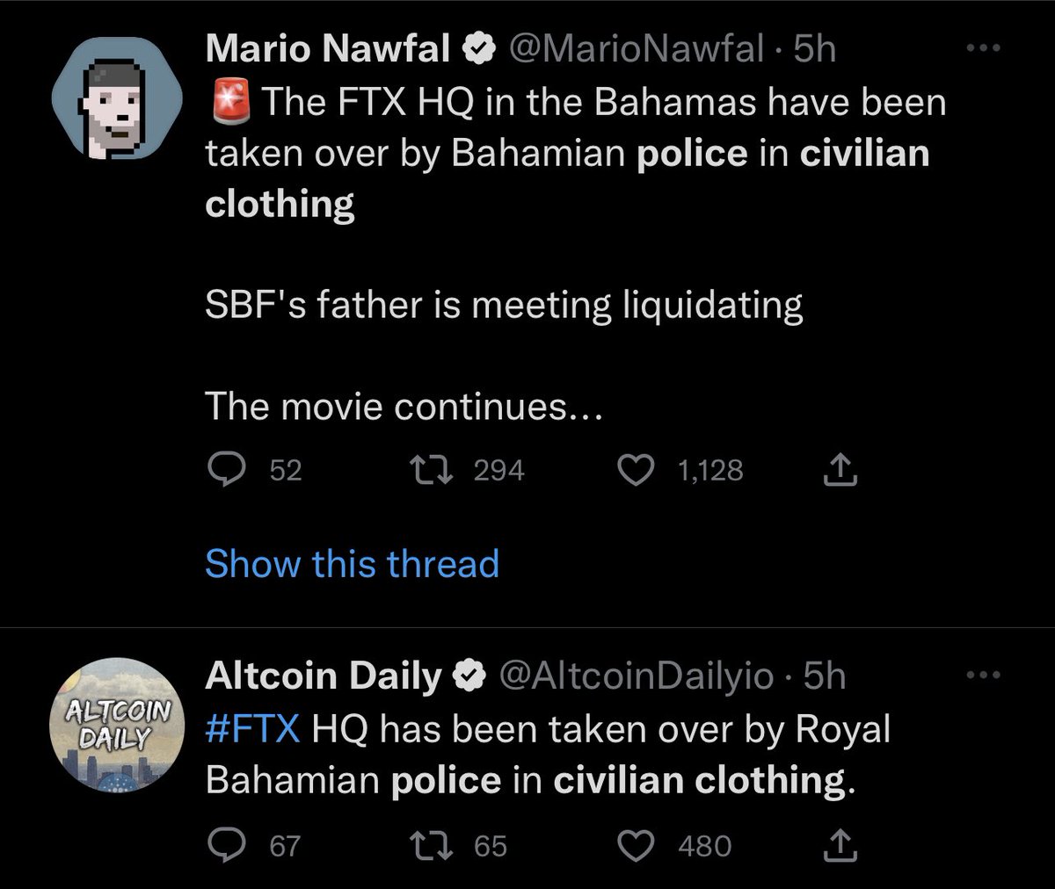Click the Altcoin Daily display name

323,676
